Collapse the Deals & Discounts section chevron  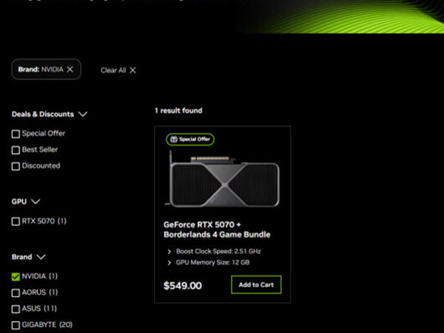83,114
